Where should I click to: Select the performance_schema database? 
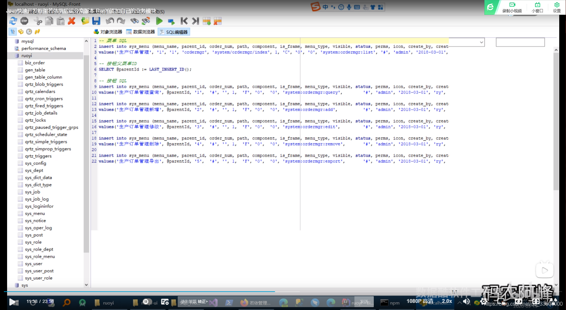[x=44, y=48]
